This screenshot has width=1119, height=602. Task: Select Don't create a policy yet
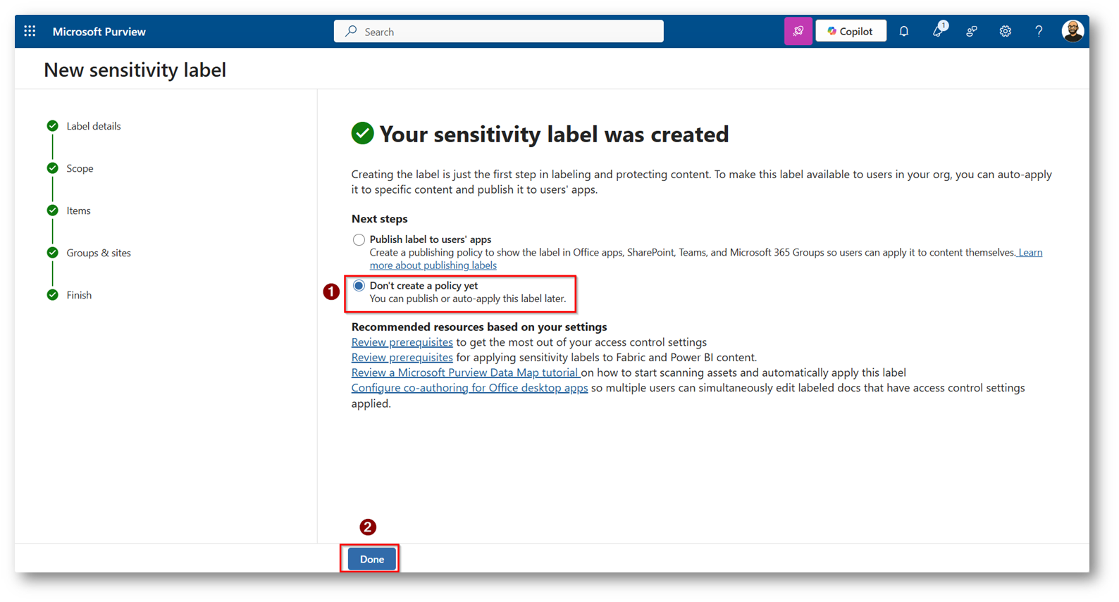click(359, 286)
